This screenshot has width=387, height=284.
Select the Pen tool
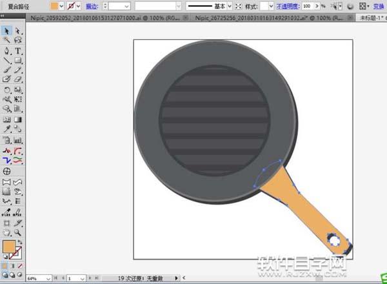pos(6,51)
